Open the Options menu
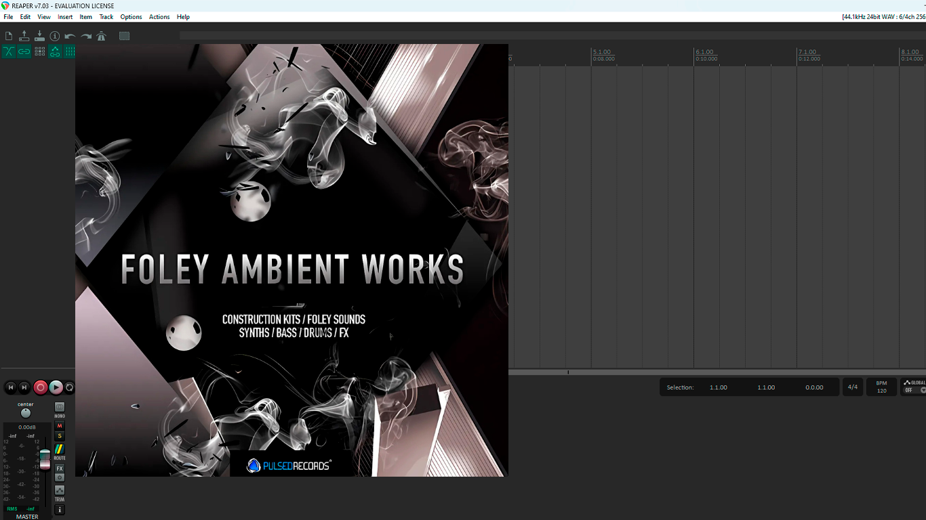The height and width of the screenshot is (520, 926). [132, 17]
